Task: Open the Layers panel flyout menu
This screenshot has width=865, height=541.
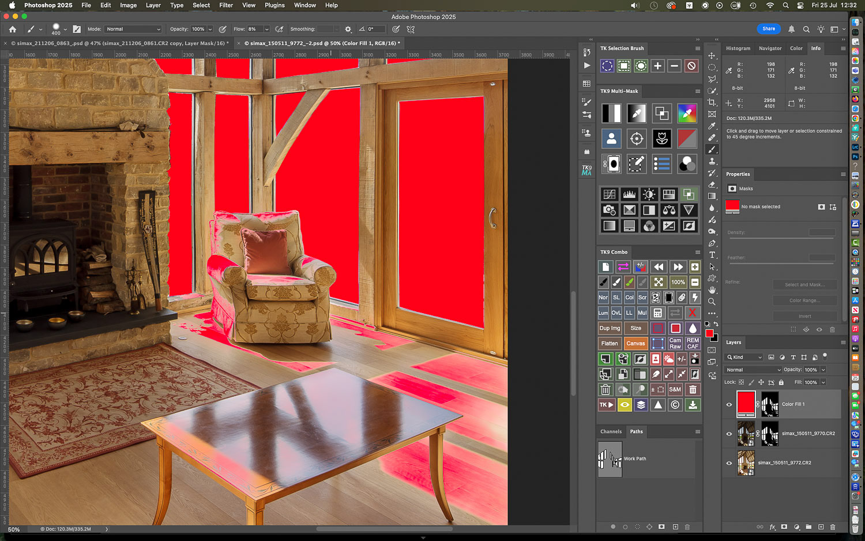Action: click(x=843, y=343)
